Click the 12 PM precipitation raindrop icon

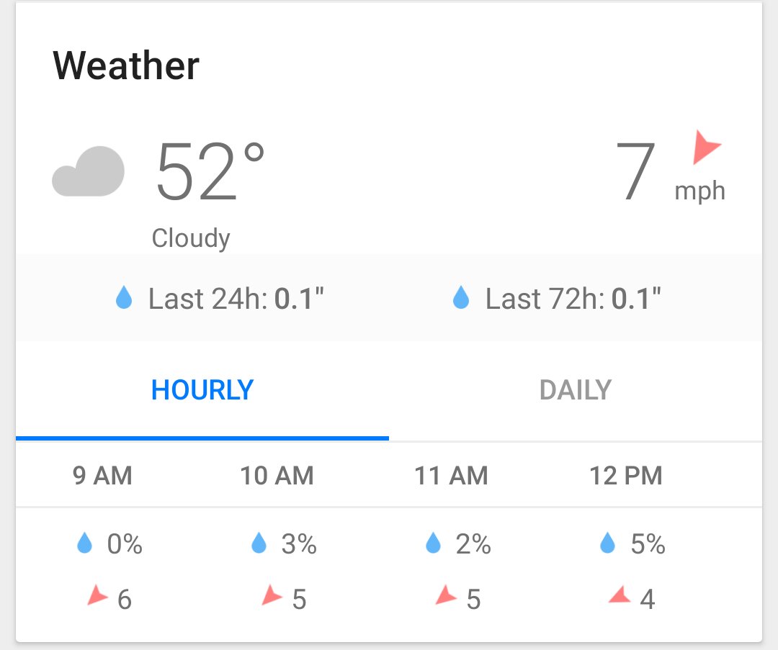click(607, 543)
